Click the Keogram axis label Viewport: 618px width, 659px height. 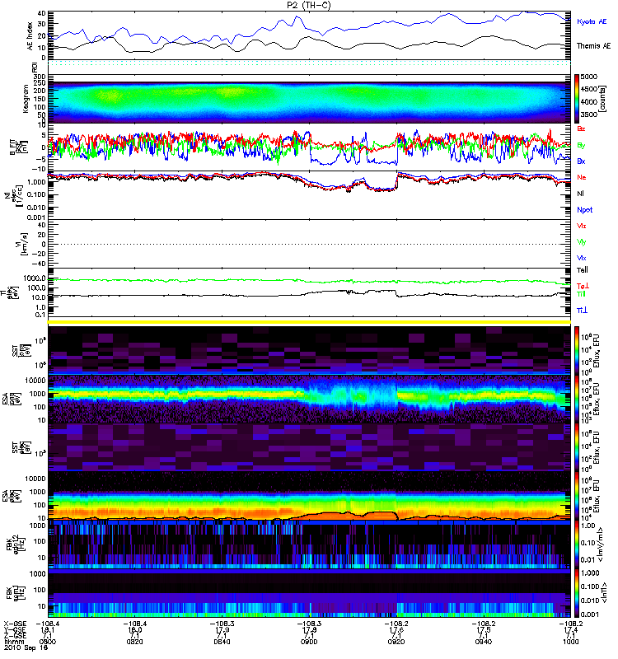pyautogui.click(x=25, y=99)
